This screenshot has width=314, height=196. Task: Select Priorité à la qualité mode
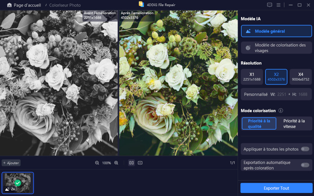pyautogui.click(x=259, y=123)
